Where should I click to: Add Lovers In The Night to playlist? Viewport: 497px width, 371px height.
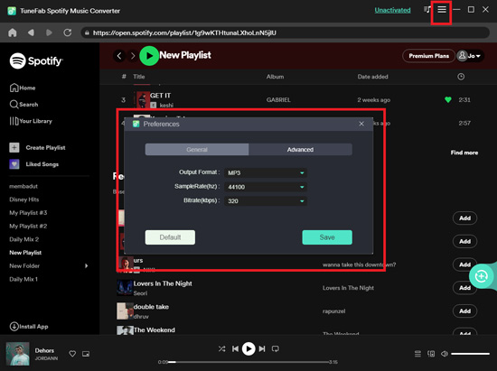[464, 288]
